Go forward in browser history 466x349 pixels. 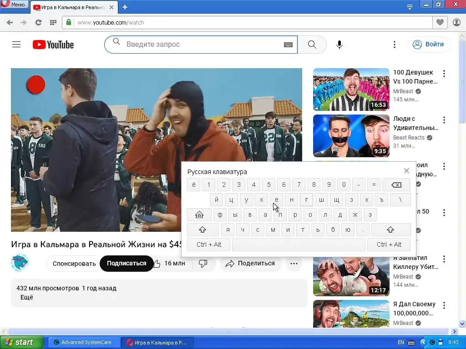pos(24,23)
